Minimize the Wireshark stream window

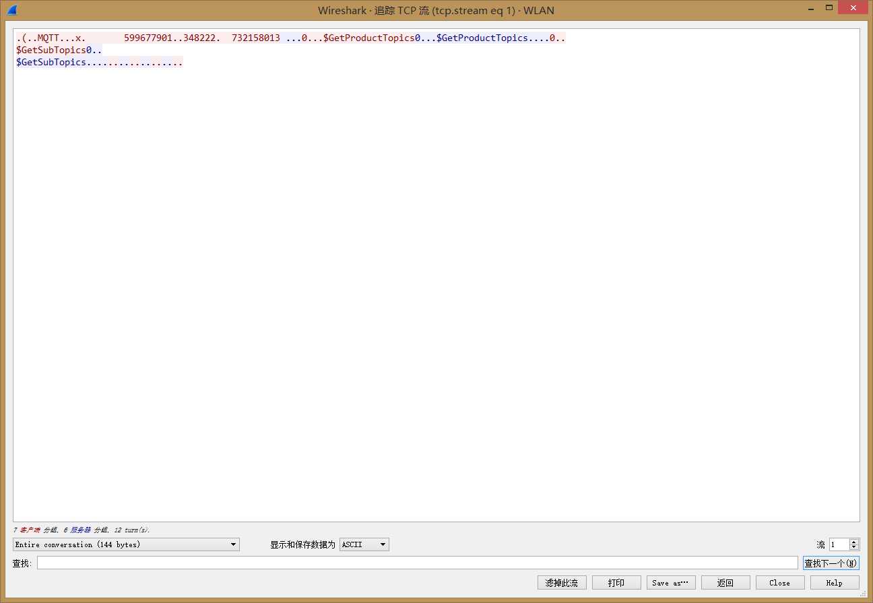pyautogui.click(x=812, y=9)
